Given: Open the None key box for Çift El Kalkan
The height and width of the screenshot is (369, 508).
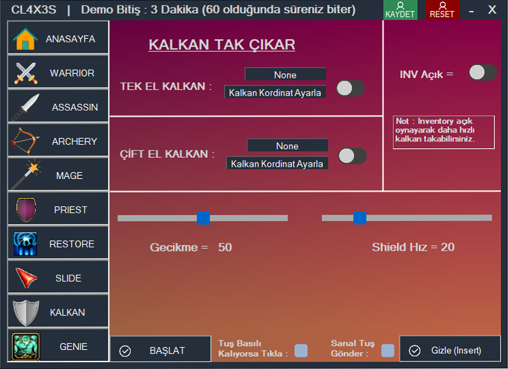Looking at the screenshot, I should tap(287, 146).
